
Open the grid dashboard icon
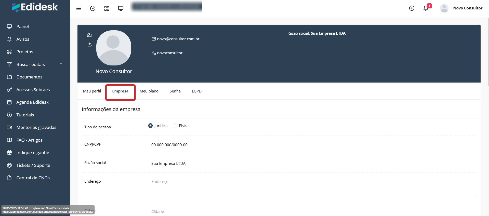(x=107, y=8)
